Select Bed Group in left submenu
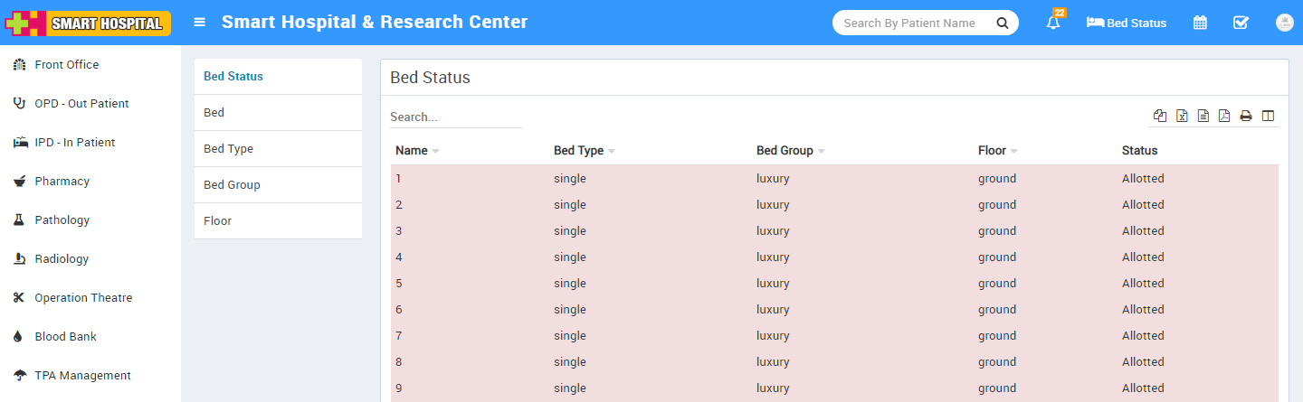The image size is (1303, 402). point(232,185)
